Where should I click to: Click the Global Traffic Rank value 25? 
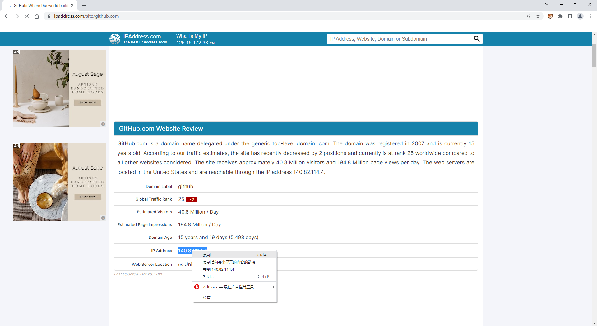pos(181,199)
